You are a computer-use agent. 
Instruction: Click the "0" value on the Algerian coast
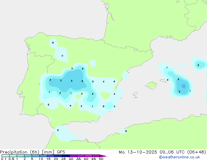[x=126, y=131]
